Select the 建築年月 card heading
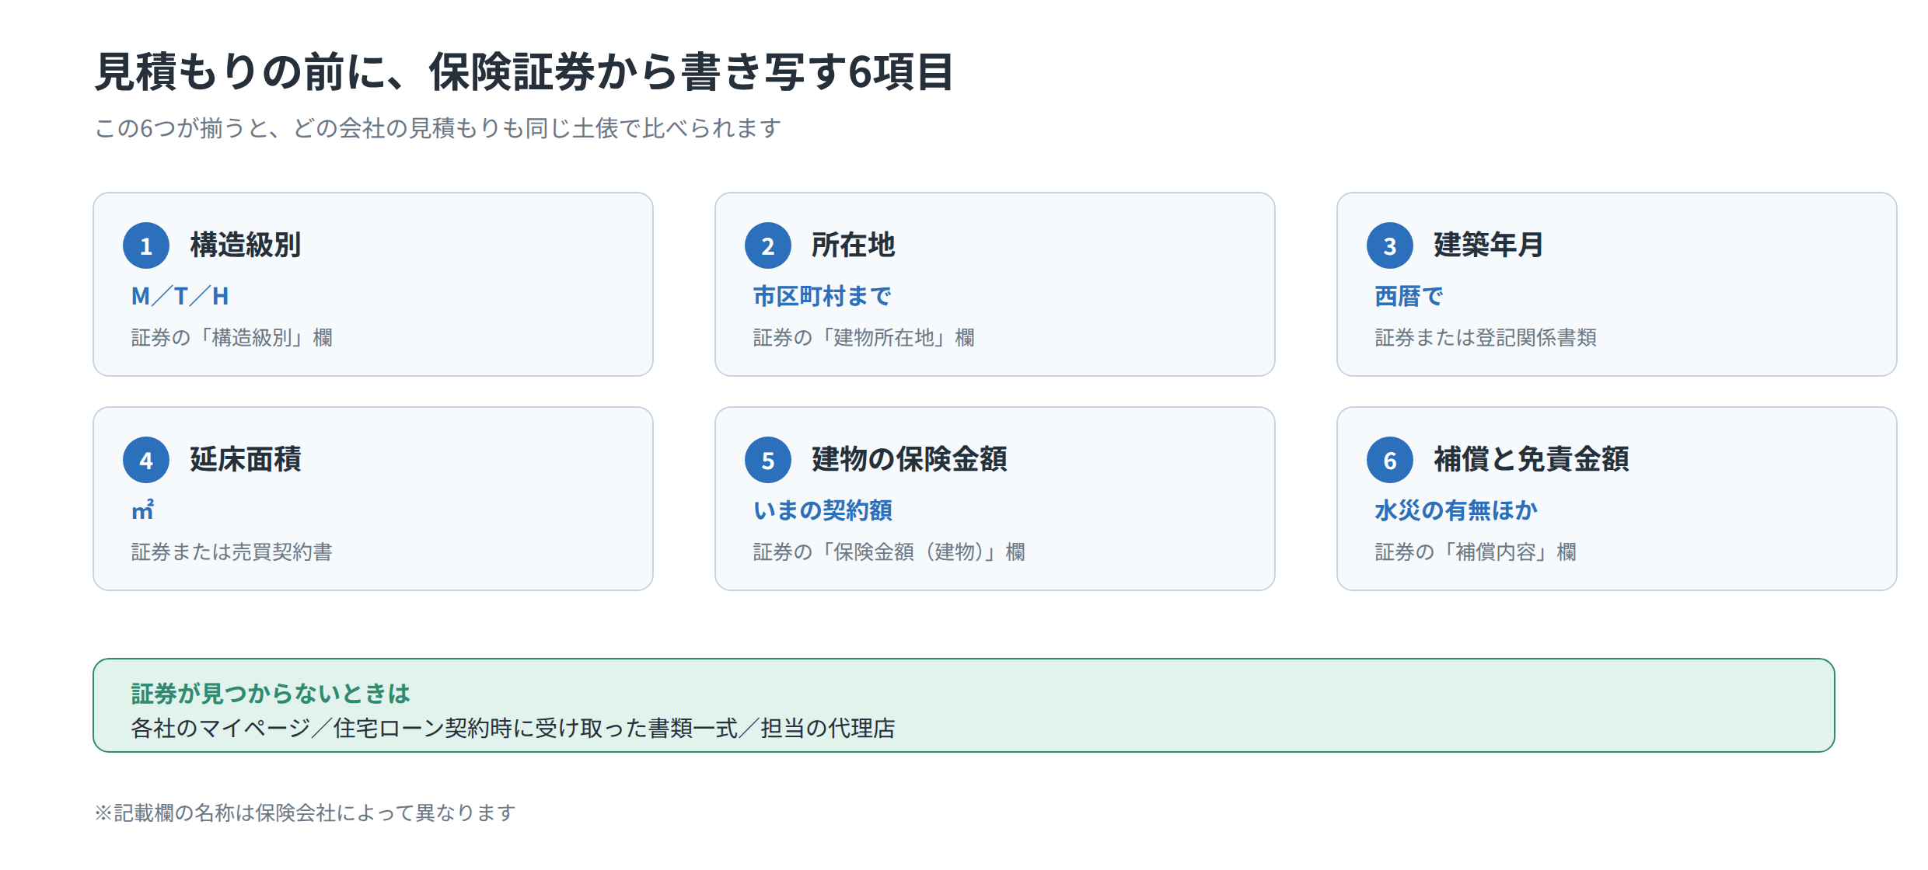The image size is (1928, 870). (1489, 245)
